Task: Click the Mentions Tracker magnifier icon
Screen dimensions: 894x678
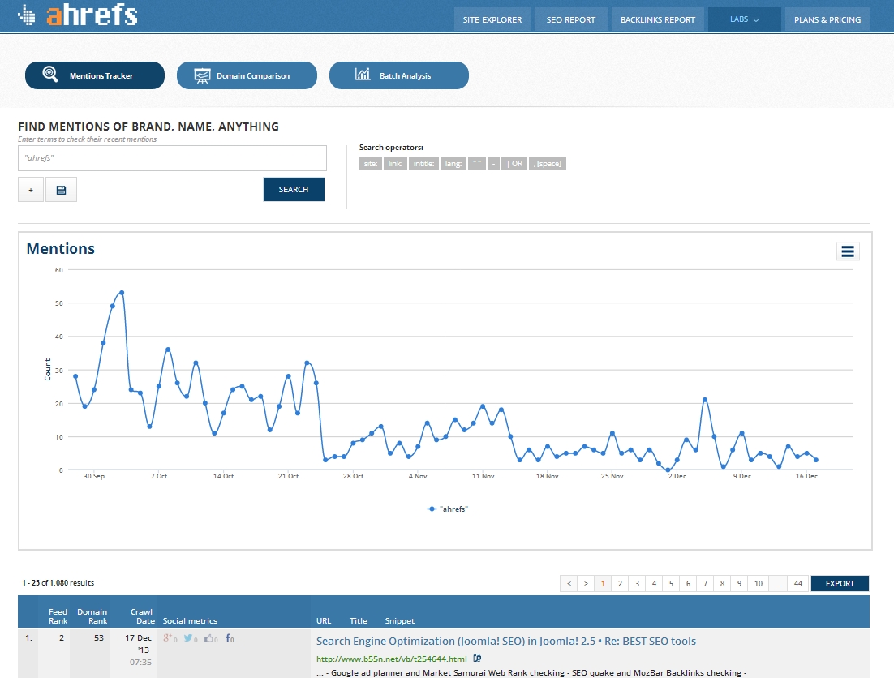Action: click(x=50, y=74)
